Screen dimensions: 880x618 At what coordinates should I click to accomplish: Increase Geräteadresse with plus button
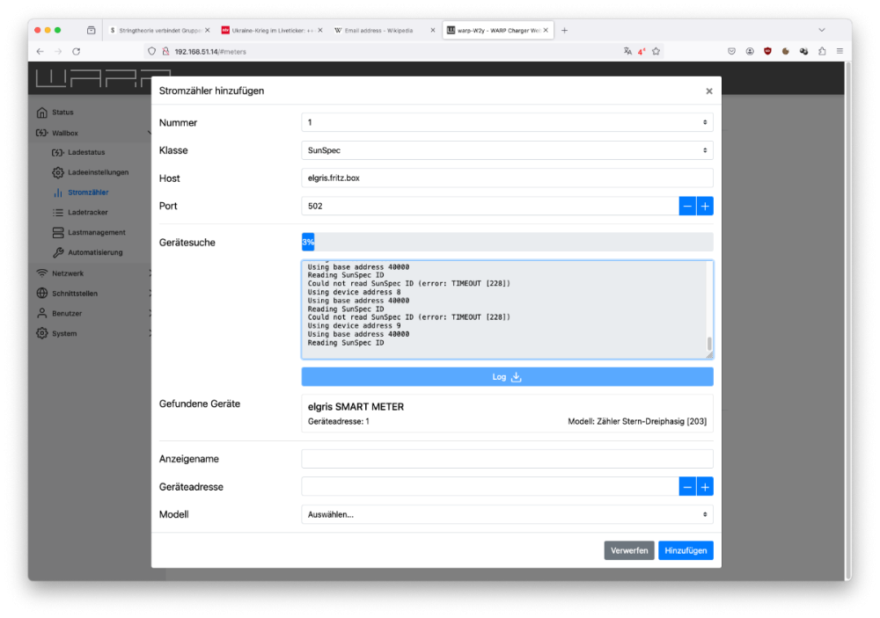pos(705,487)
